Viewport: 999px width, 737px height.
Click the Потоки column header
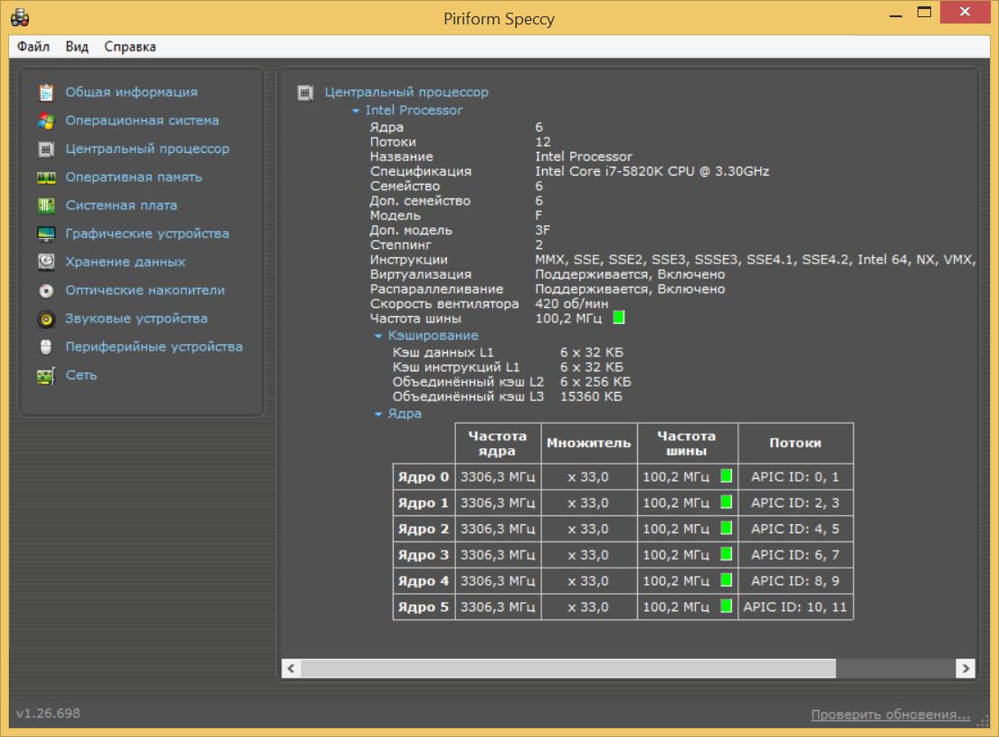(x=795, y=443)
